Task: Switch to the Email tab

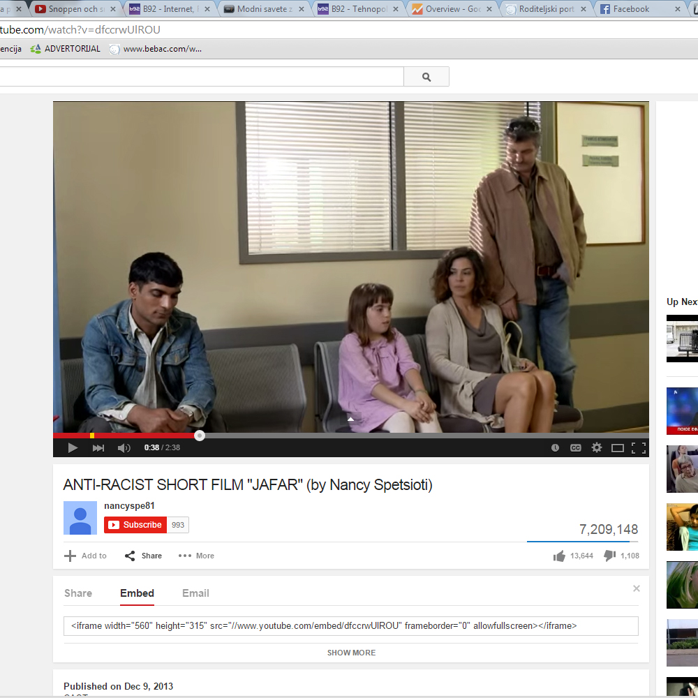Action: [195, 593]
